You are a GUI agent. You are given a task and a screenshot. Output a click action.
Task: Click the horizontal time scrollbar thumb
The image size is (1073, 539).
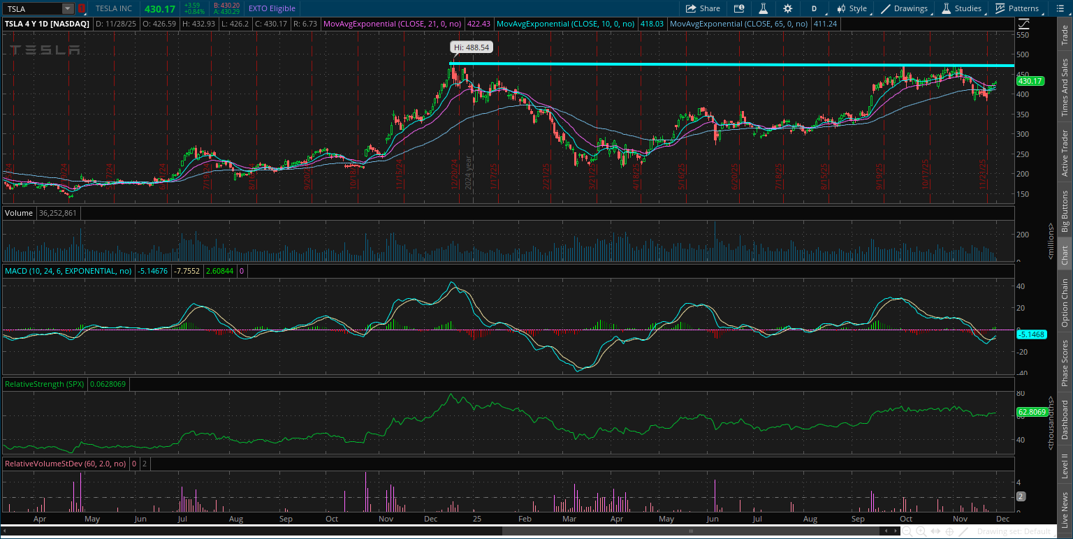click(x=690, y=531)
